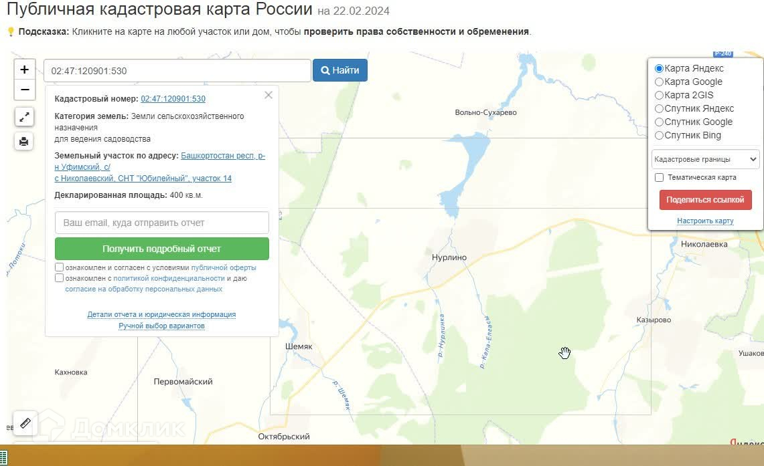The width and height of the screenshot is (764, 466).
Task: Click the р. Шемяк river label
Action: (341, 396)
